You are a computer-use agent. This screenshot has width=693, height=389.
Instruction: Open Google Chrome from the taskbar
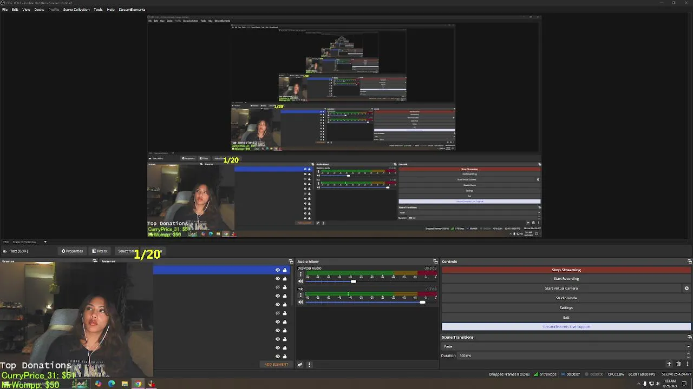pos(138,384)
